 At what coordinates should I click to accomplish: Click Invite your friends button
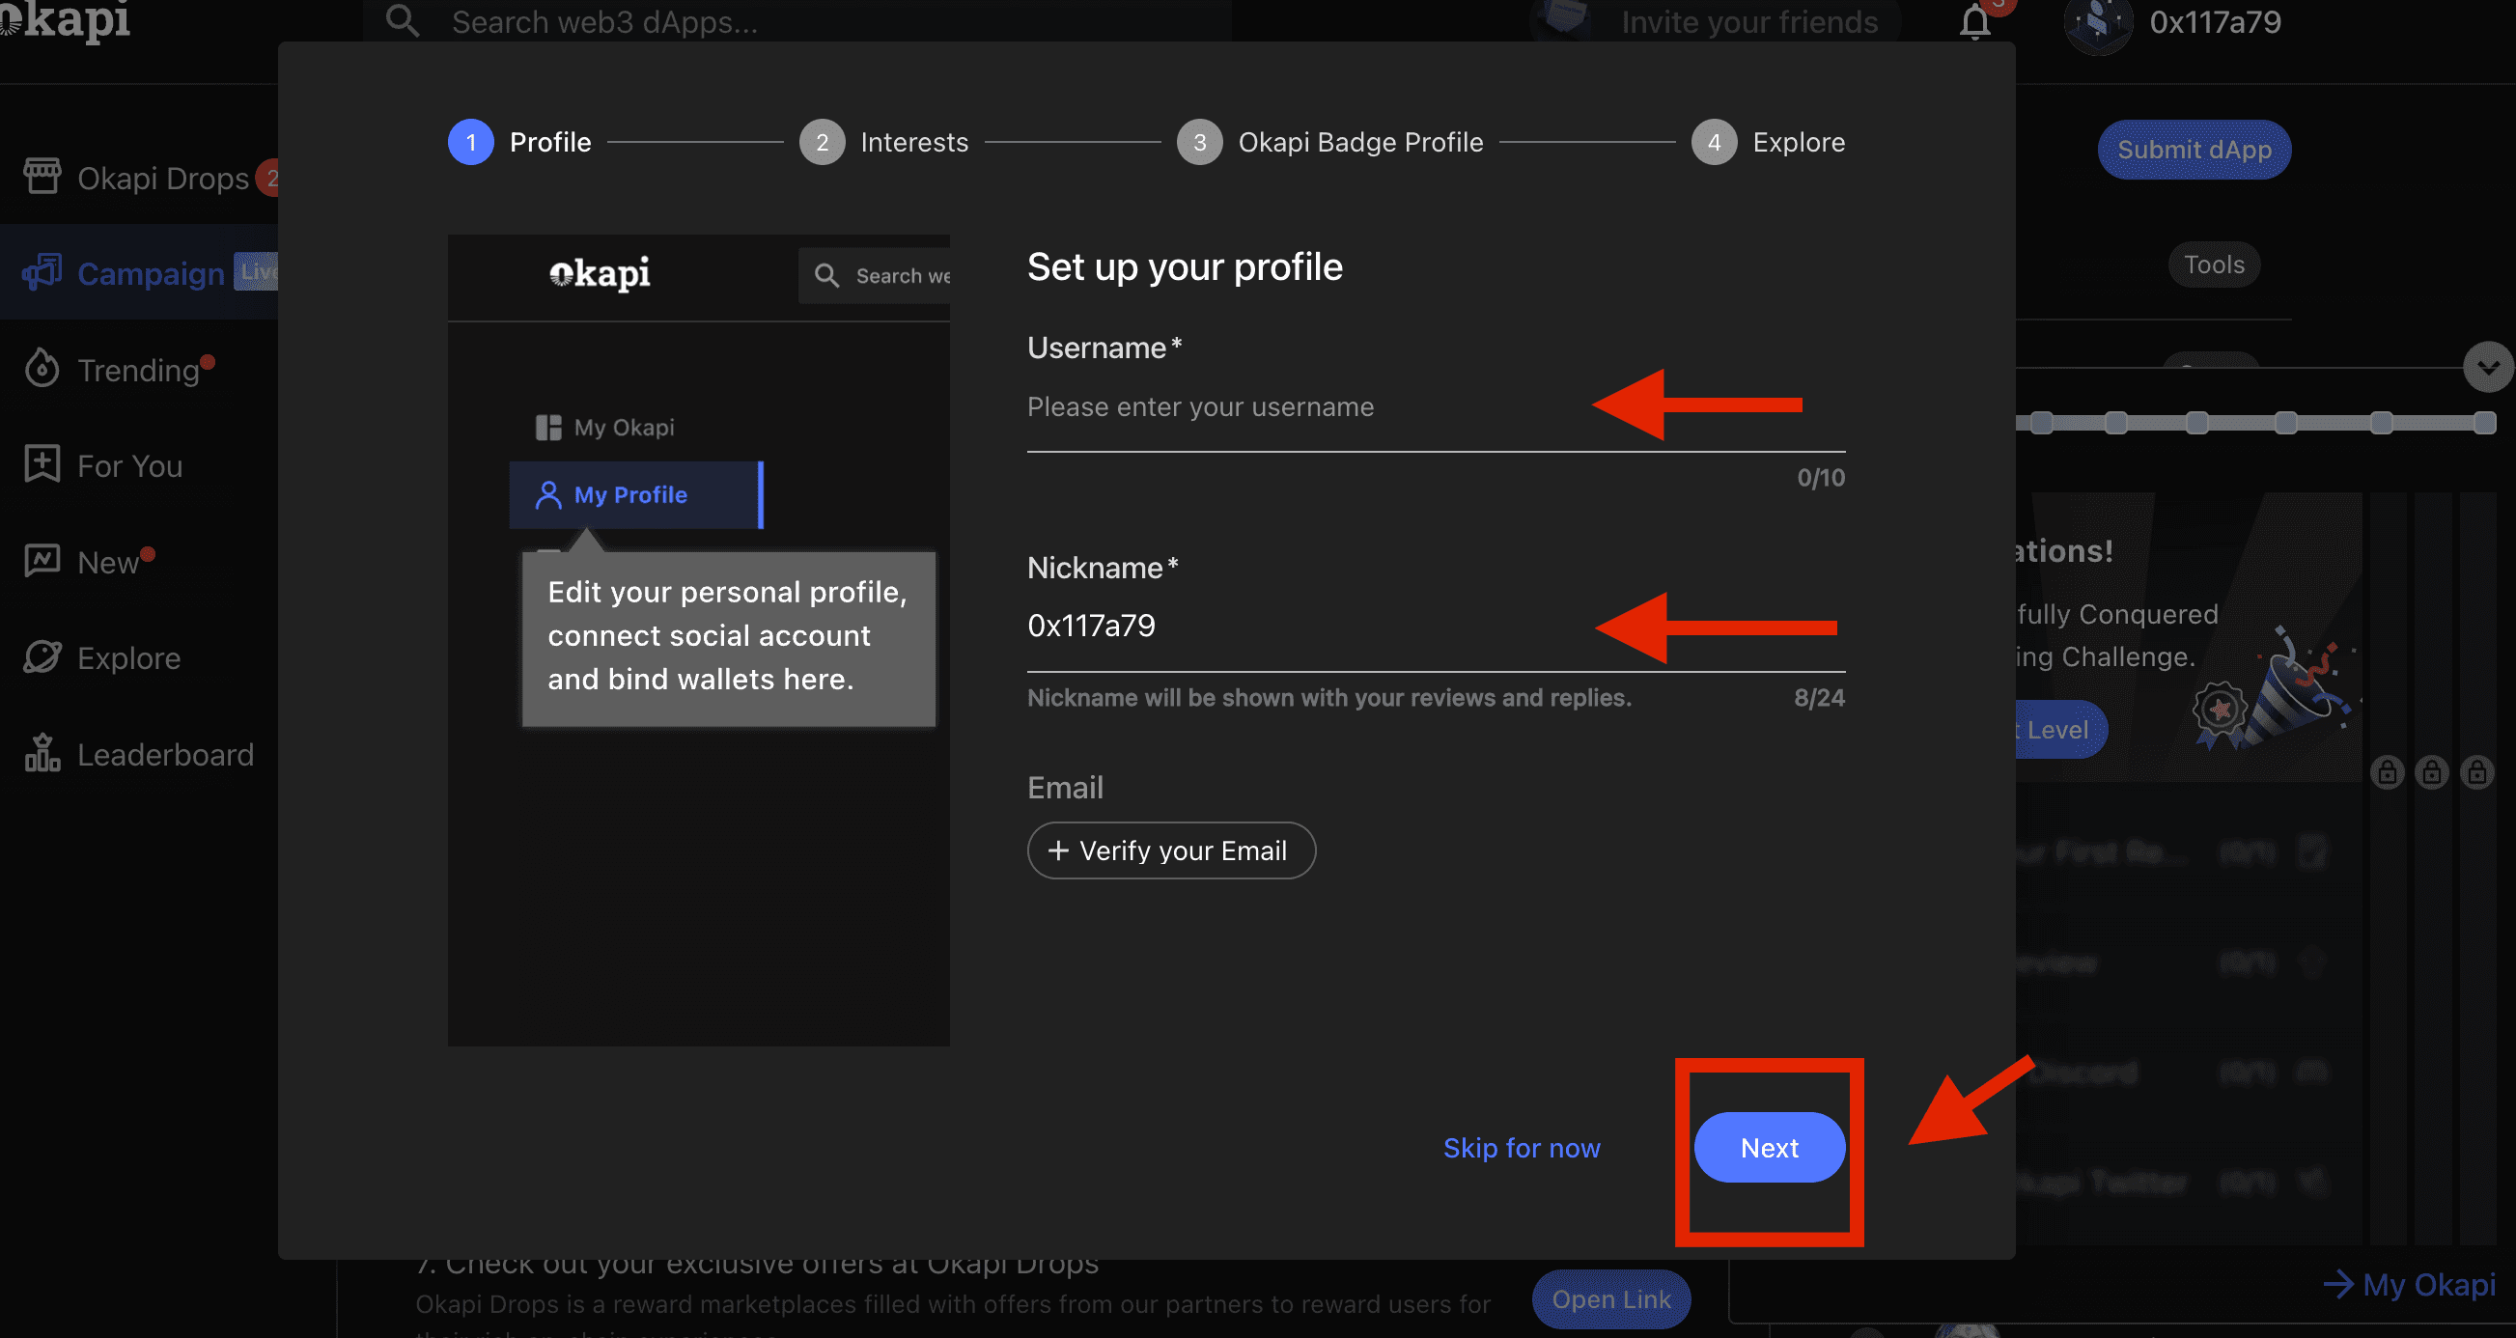1716,21
